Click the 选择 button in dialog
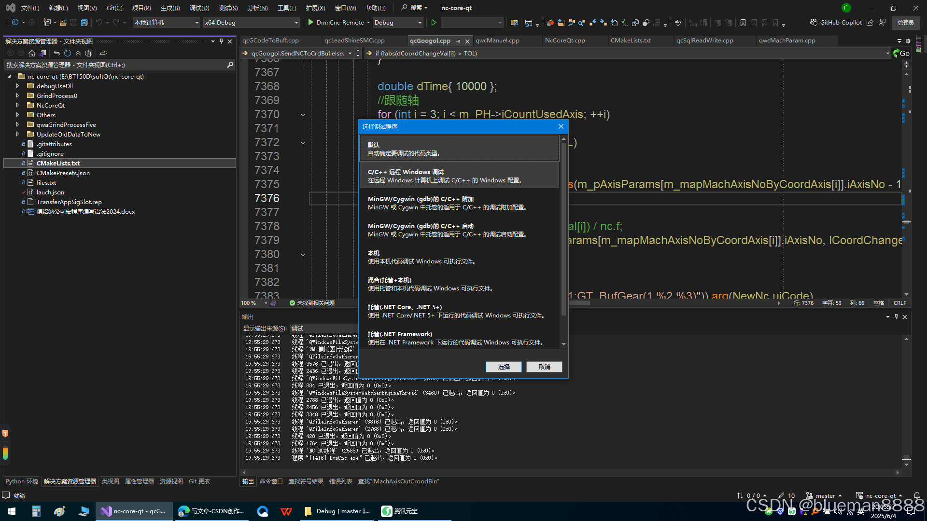 click(504, 367)
